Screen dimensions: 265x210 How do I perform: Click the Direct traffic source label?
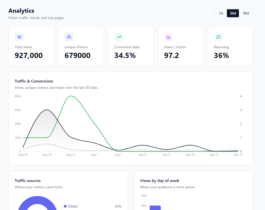73,206
